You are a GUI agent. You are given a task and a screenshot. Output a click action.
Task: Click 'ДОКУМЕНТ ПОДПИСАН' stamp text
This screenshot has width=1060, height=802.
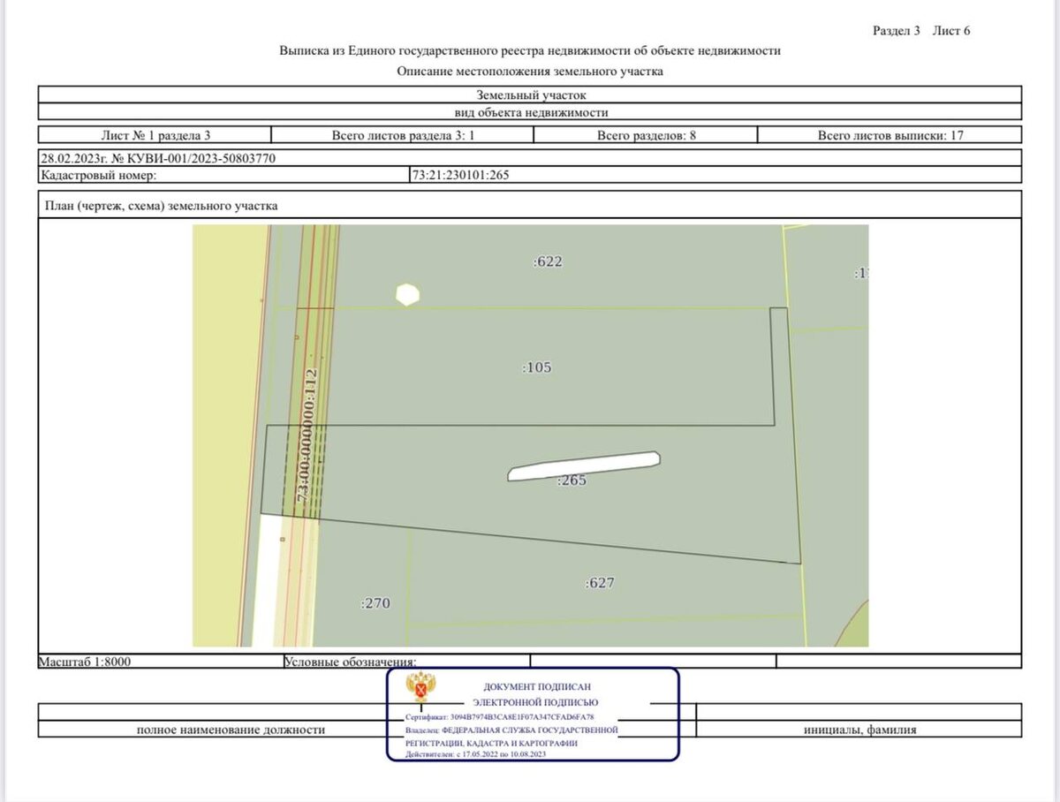click(537, 686)
